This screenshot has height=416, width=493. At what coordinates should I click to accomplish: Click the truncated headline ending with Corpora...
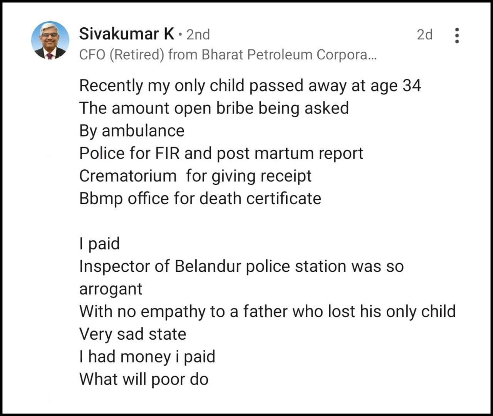tap(227, 54)
